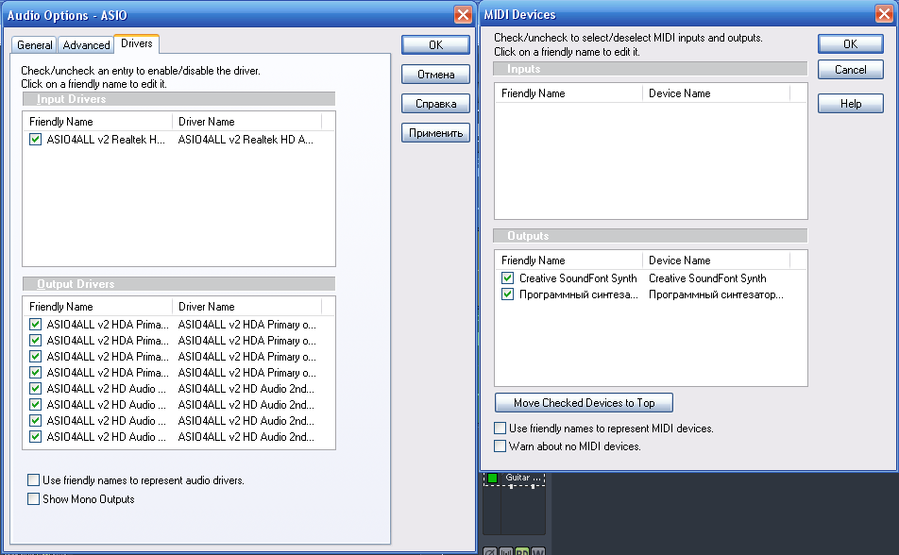Click driver name ASIO4ALL v2 Realtek HD A...
Image resolution: width=899 pixels, height=555 pixels.
coord(246,140)
